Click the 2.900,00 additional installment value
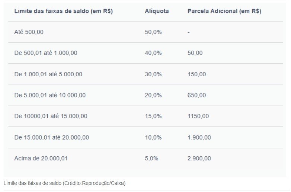This screenshot has width=291, height=192. 199,159
